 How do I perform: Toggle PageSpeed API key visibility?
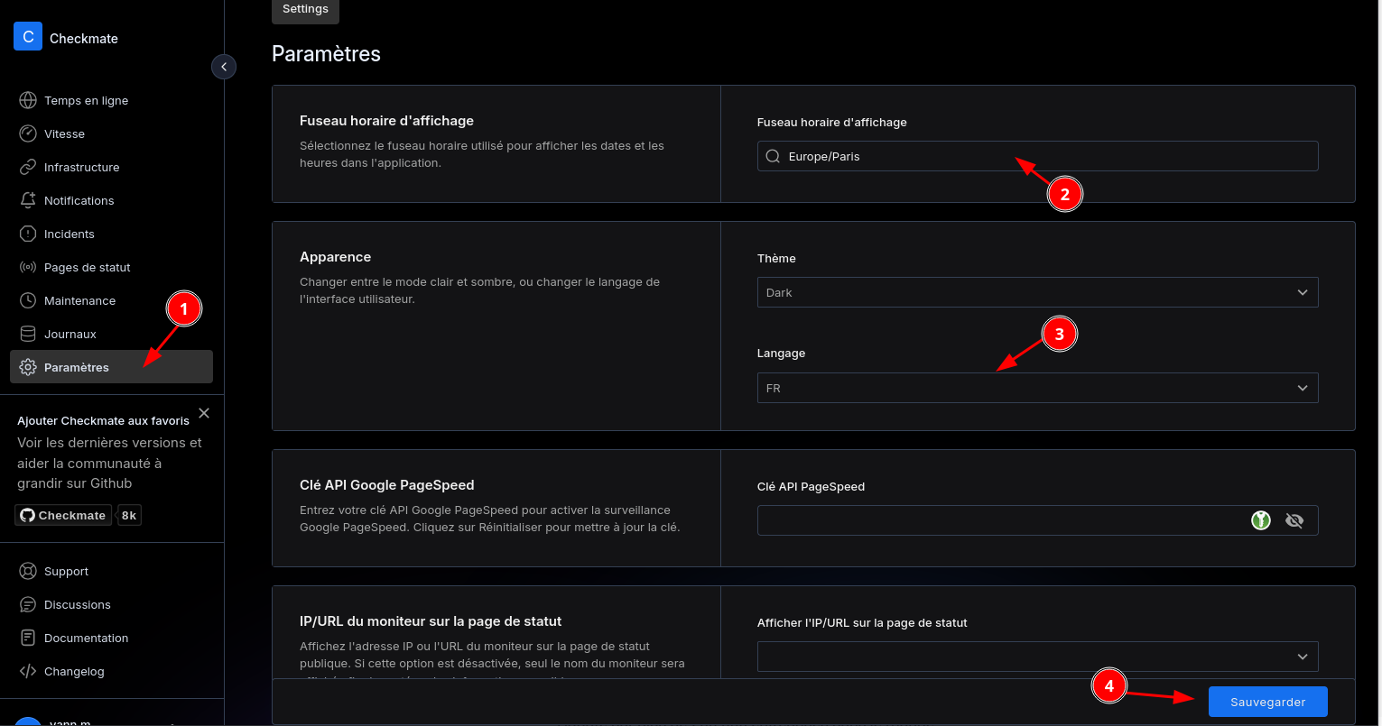(x=1294, y=520)
